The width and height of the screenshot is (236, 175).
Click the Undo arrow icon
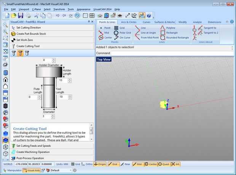coord(57,15)
